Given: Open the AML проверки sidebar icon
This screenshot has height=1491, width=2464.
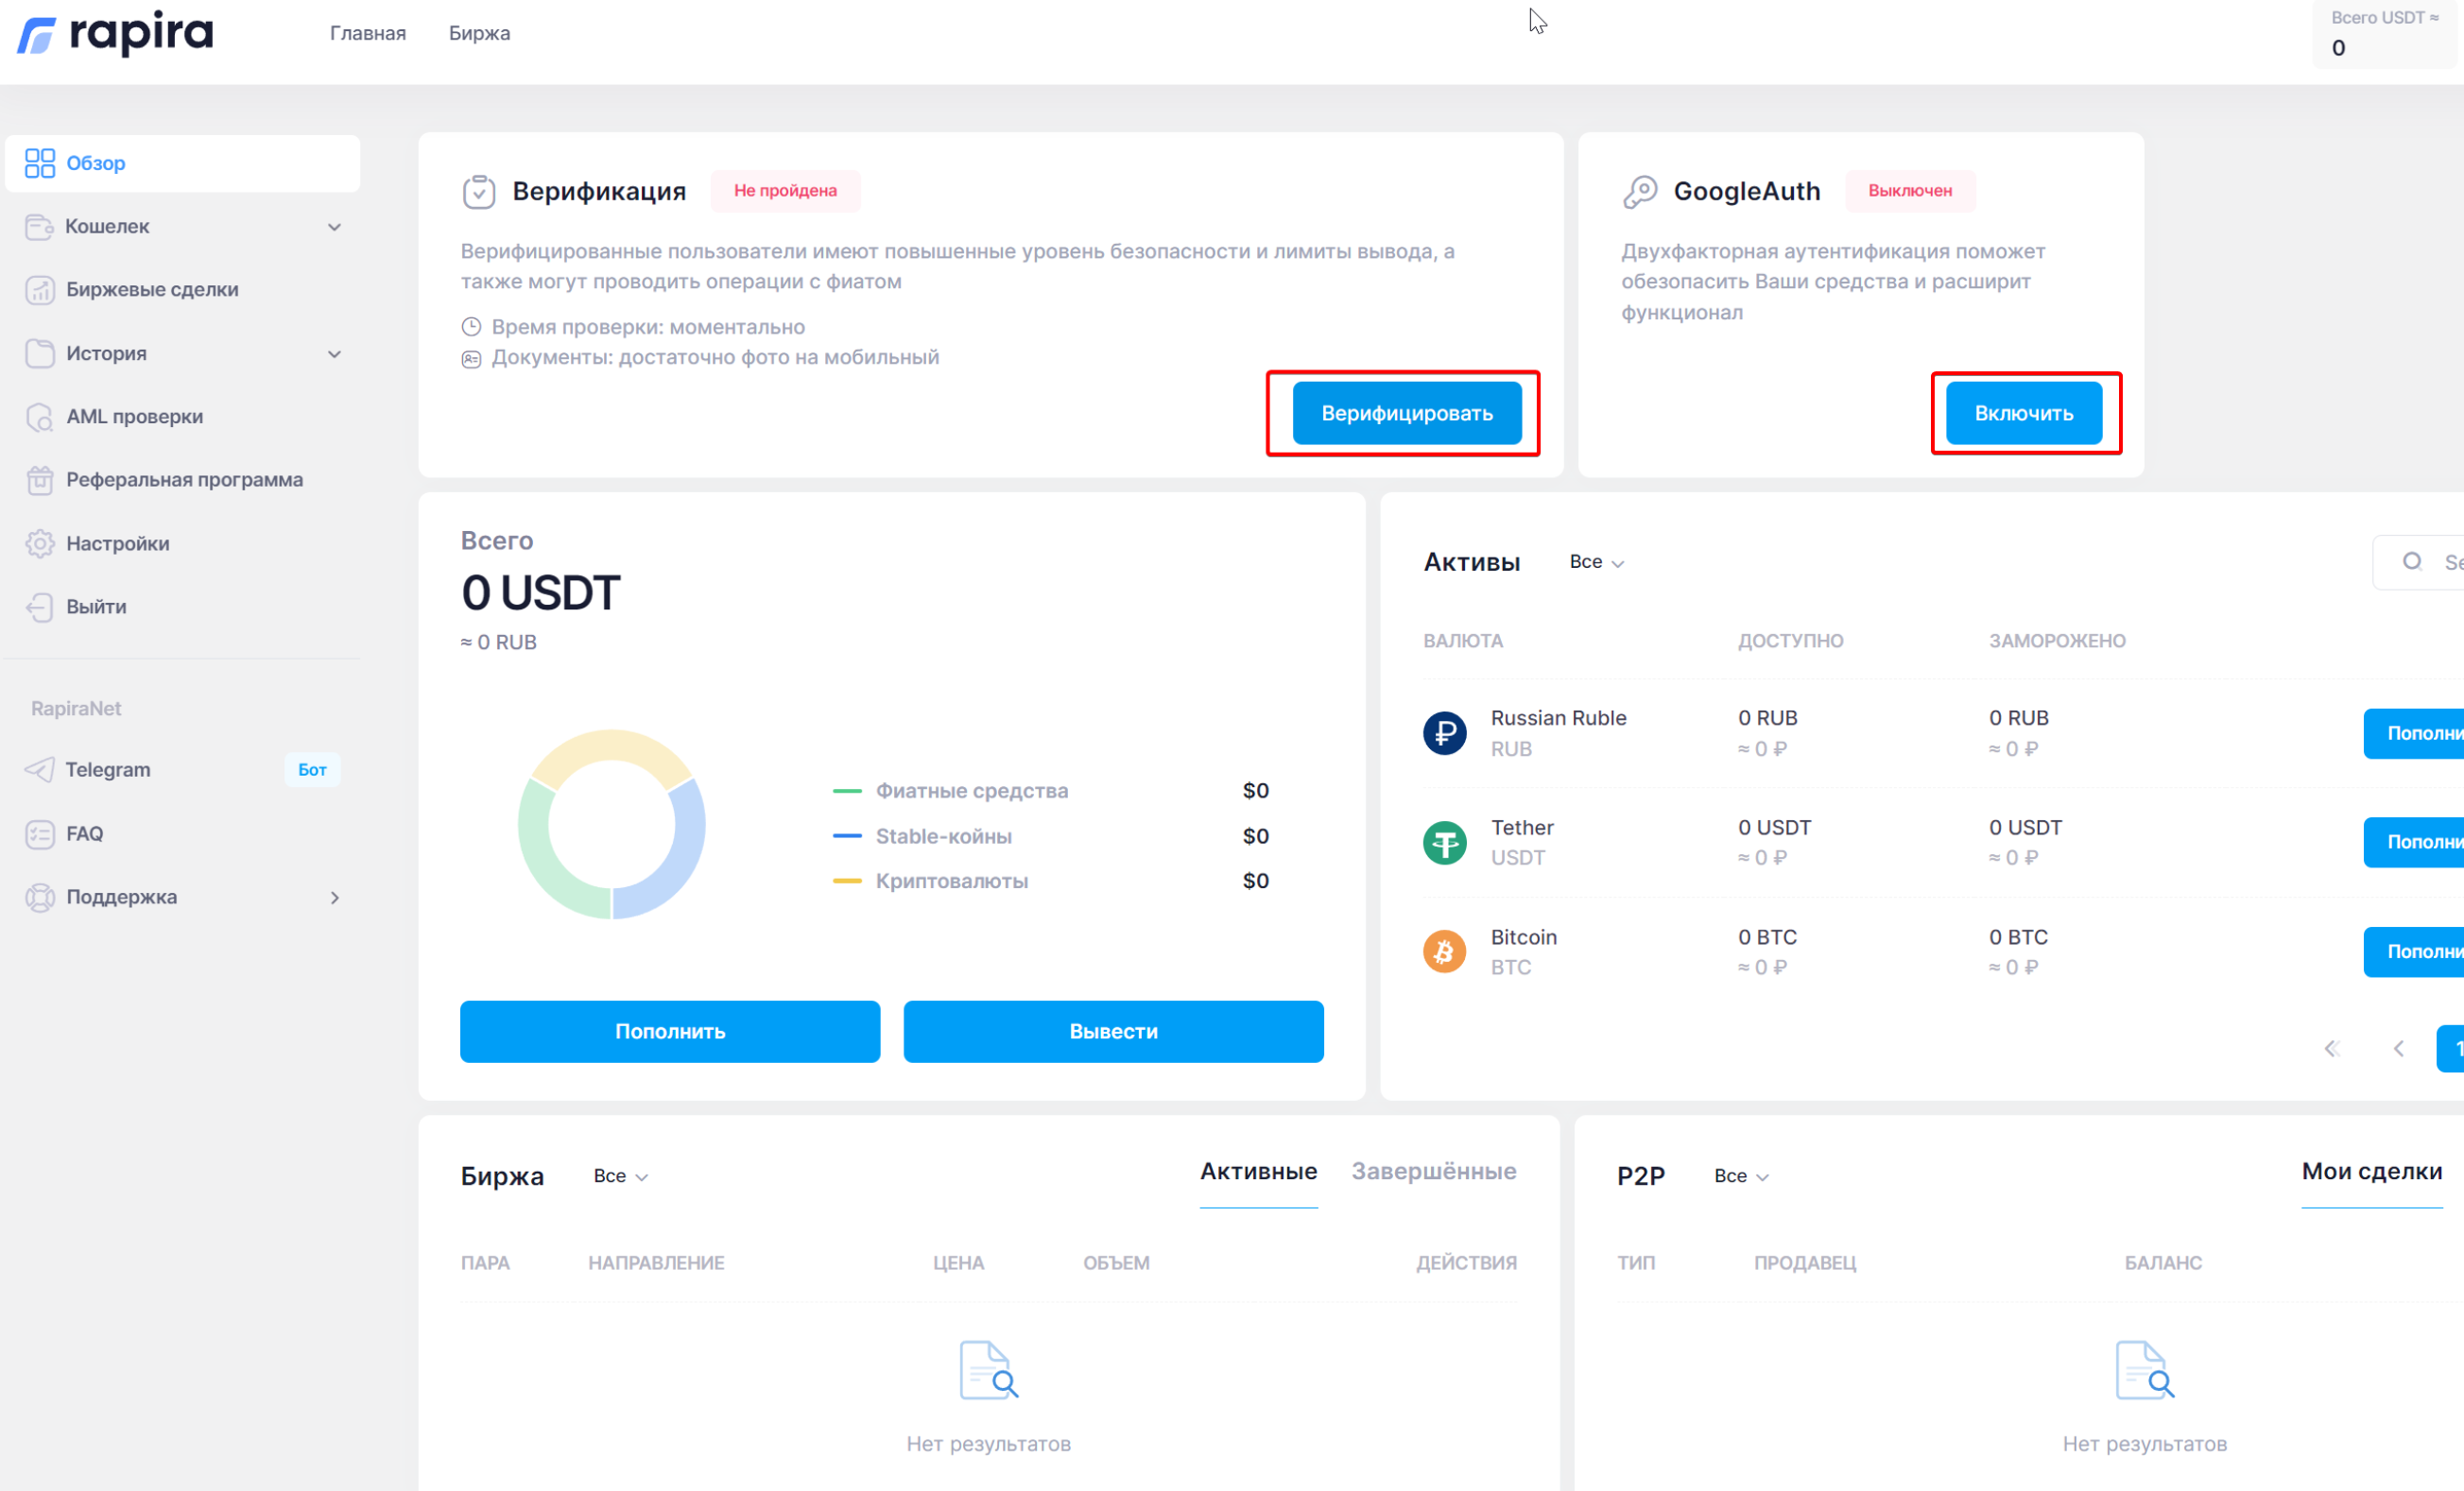Looking at the screenshot, I should (x=40, y=417).
